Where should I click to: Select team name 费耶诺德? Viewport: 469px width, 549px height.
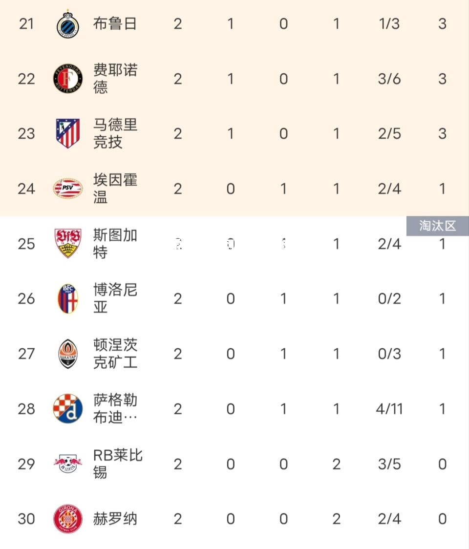tap(115, 79)
